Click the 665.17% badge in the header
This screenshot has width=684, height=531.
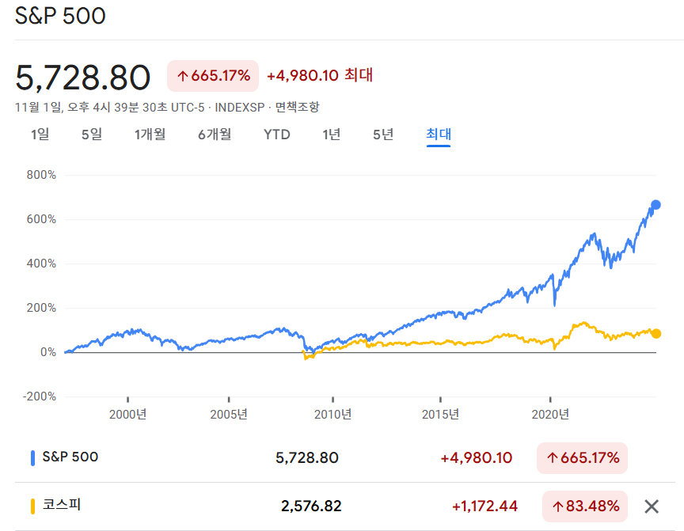pyautogui.click(x=213, y=76)
